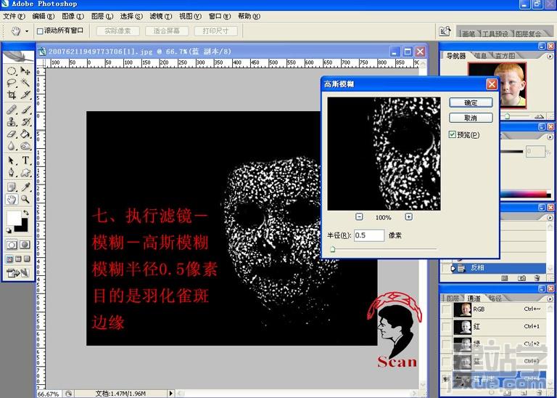
Task: Reset to default colors icon
Action: (9, 230)
